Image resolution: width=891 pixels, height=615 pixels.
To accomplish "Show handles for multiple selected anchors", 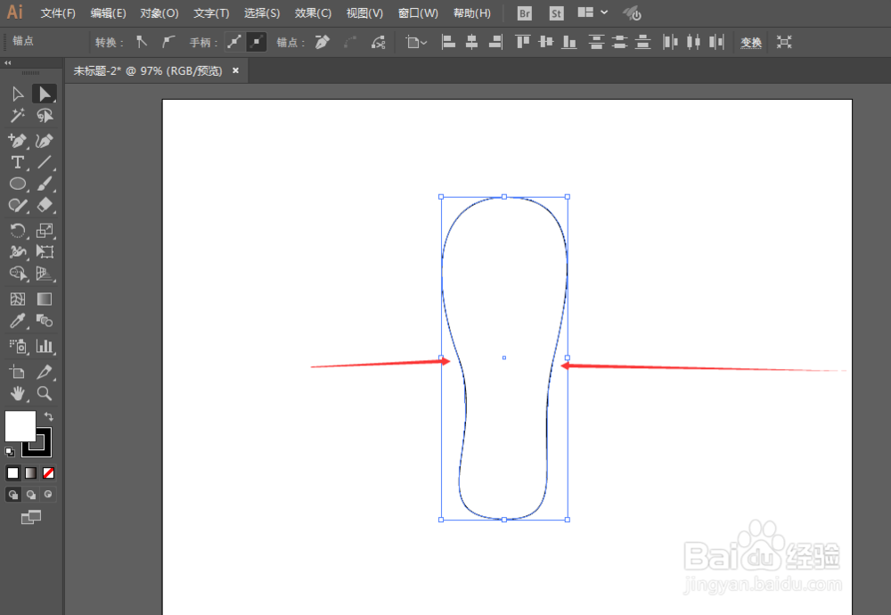I will (233, 42).
